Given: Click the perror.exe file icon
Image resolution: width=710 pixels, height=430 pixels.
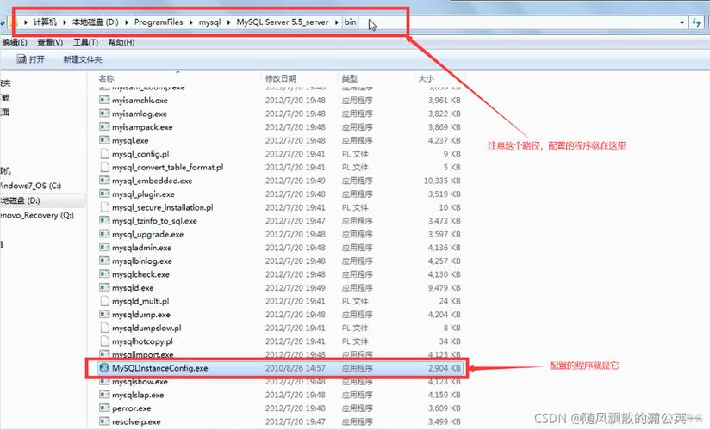Looking at the screenshot, I should (104, 408).
